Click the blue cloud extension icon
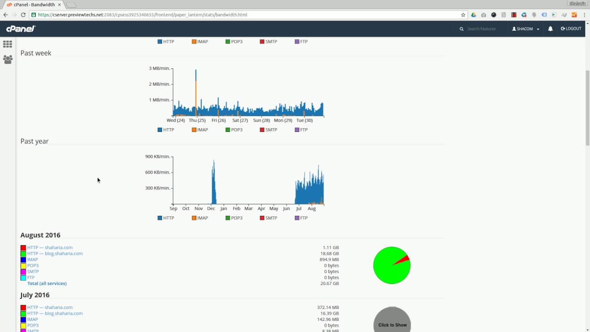Viewport: 590px width, 332px height. 524,15
